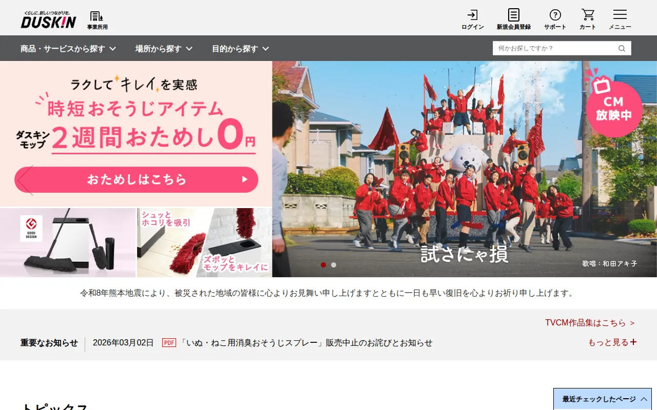Open the Good Design mop thumbnail
Viewport: 657px width, 410px height.
[68, 242]
